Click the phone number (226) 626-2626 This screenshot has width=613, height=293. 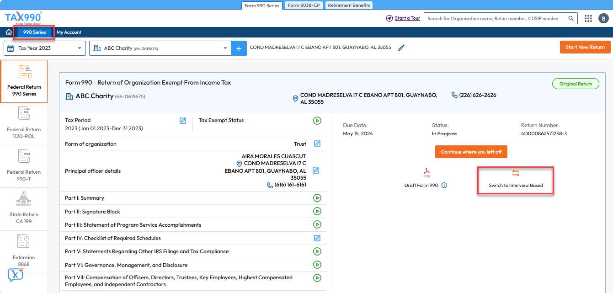click(478, 95)
